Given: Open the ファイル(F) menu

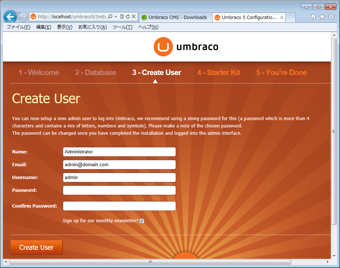Looking at the screenshot, I should pyautogui.click(x=18, y=27).
